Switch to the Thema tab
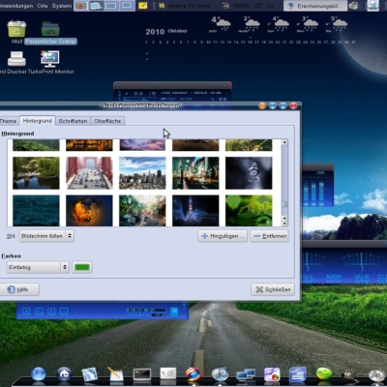Image resolution: width=387 pixels, height=387 pixels. [8, 121]
